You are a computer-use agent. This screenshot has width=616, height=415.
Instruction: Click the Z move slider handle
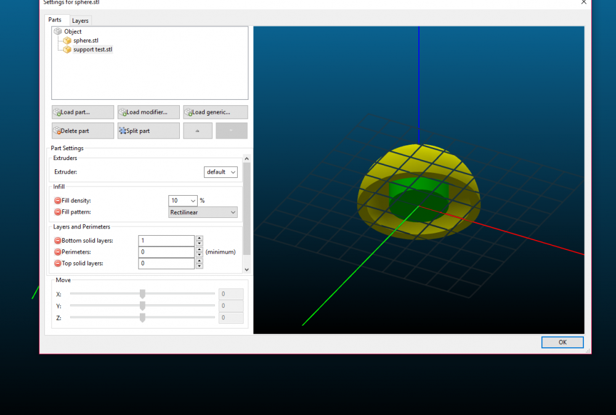pyautogui.click(x=143, y=317)
